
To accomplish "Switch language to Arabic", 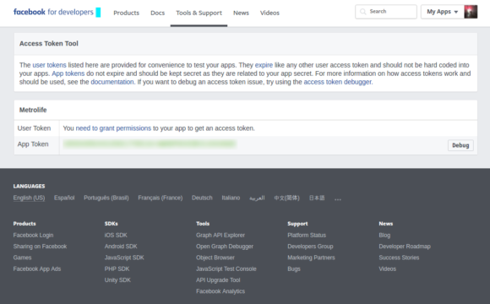I will 257,198.
